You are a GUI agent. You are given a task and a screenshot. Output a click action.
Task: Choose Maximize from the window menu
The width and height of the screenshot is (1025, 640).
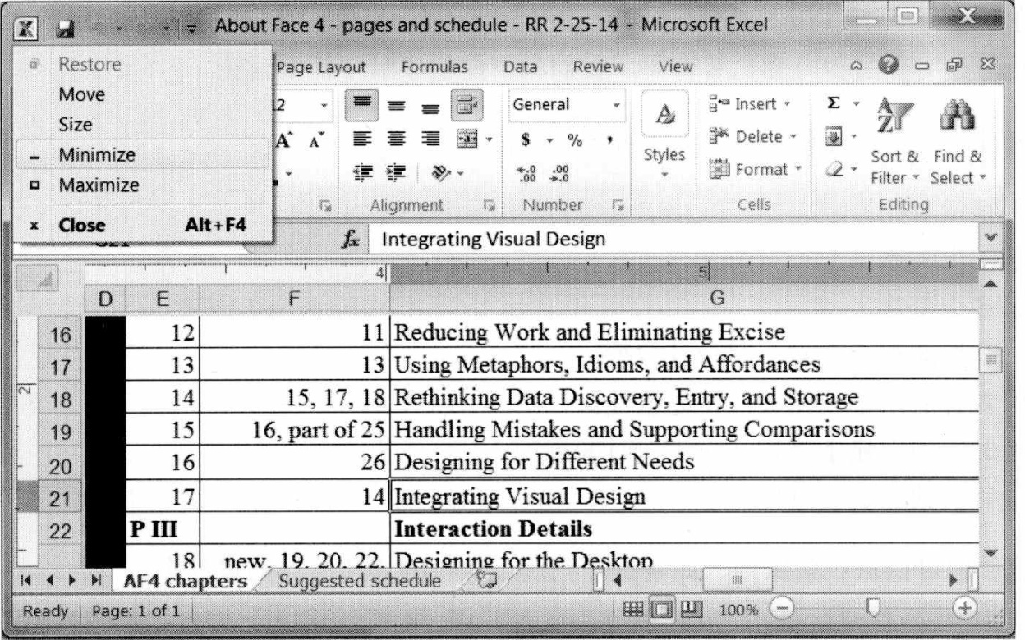(x=142, y=184)
